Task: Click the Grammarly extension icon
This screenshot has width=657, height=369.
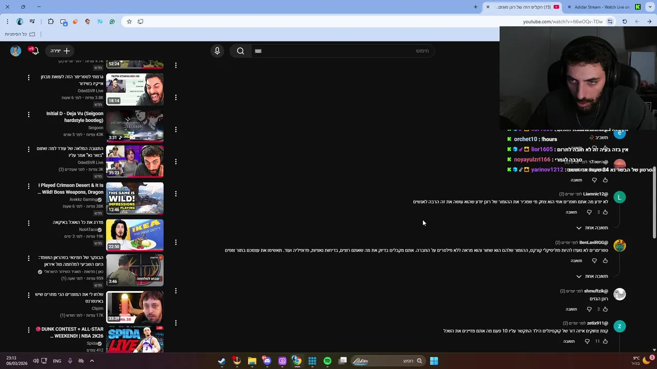Action: click(112, 22)
